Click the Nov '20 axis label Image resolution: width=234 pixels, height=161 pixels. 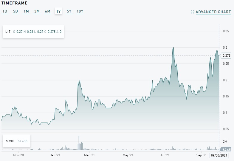18,155
